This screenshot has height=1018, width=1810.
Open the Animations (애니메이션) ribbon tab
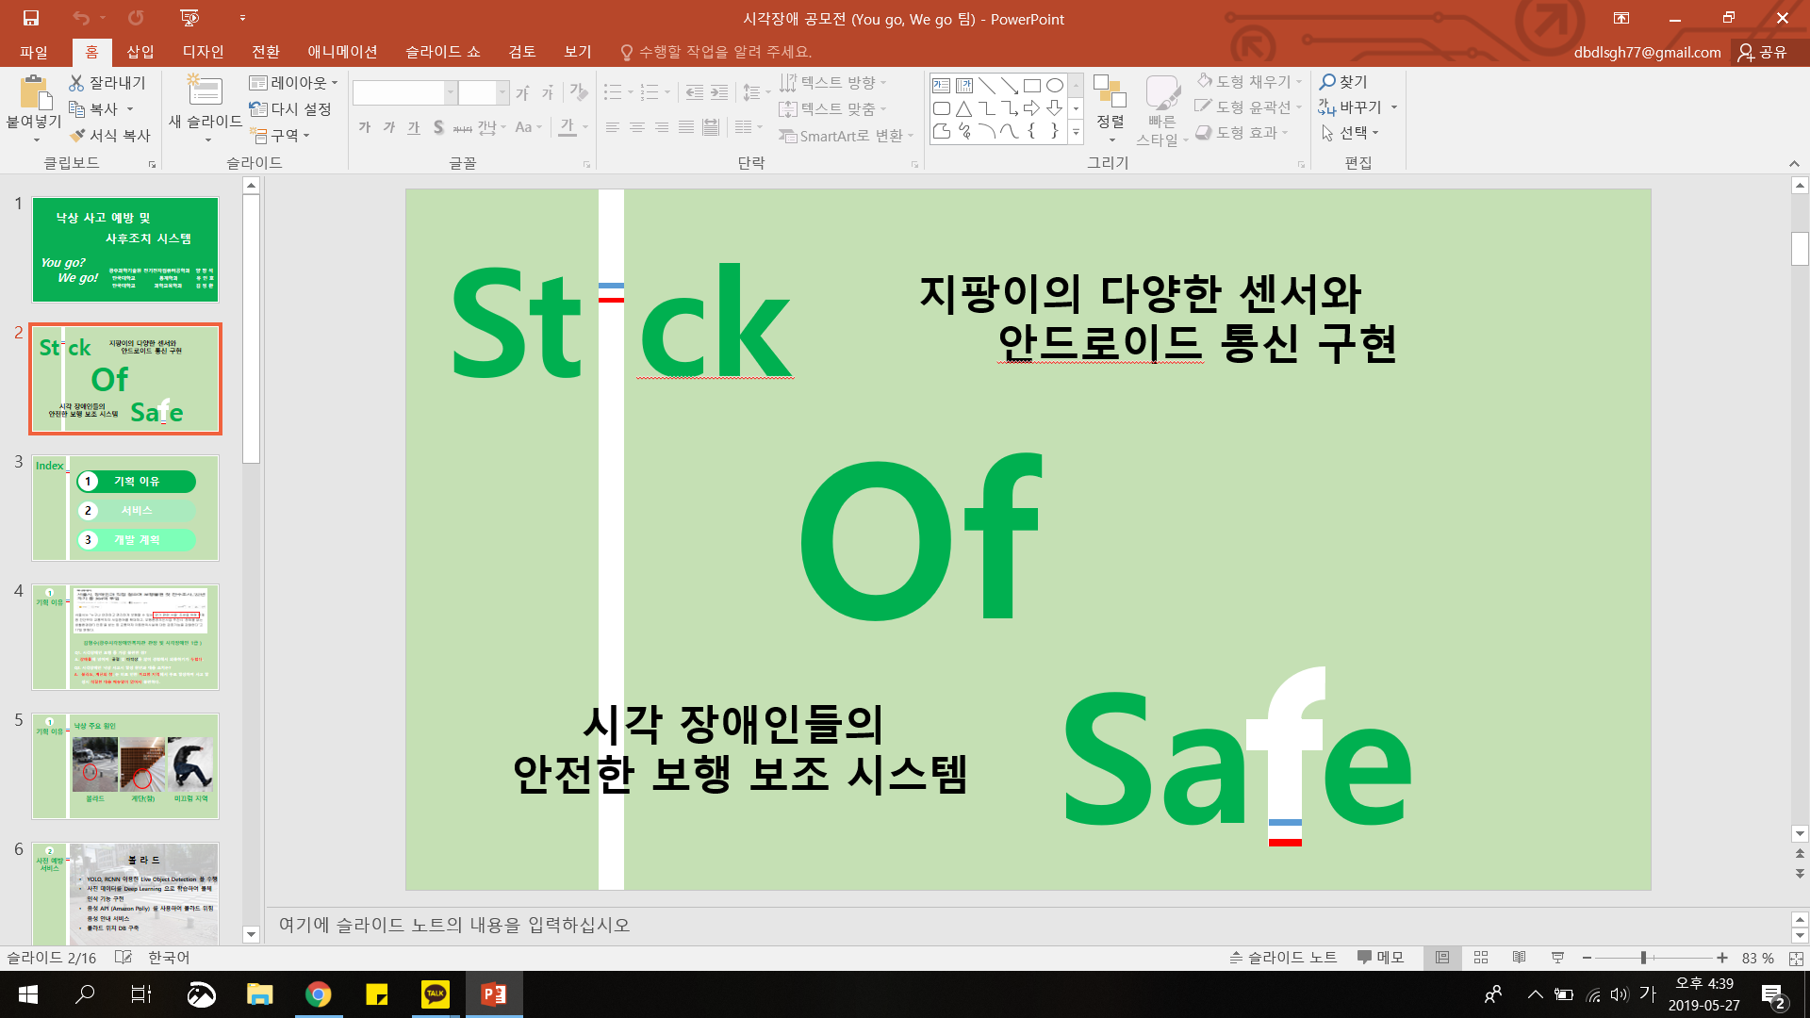(342, 52)
